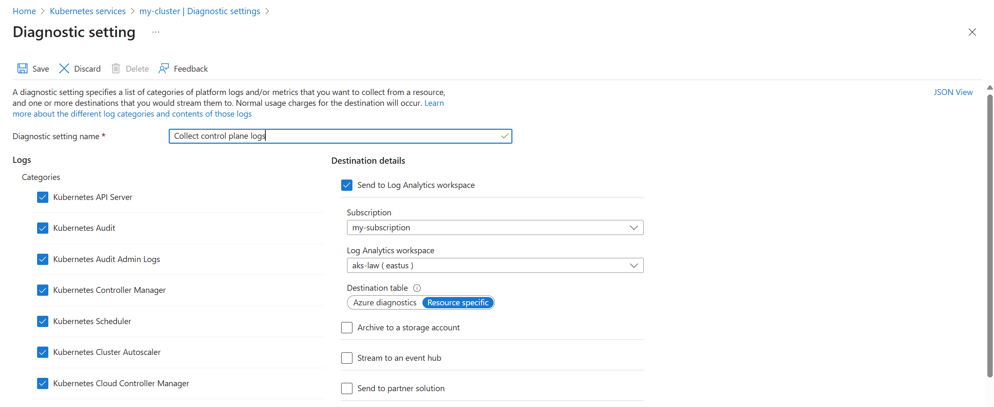Uncheck Kubernetes Audit Admin Logs
Image resolution: width=994 pixels, height=407 pixels.
click(x=43, y=260)
